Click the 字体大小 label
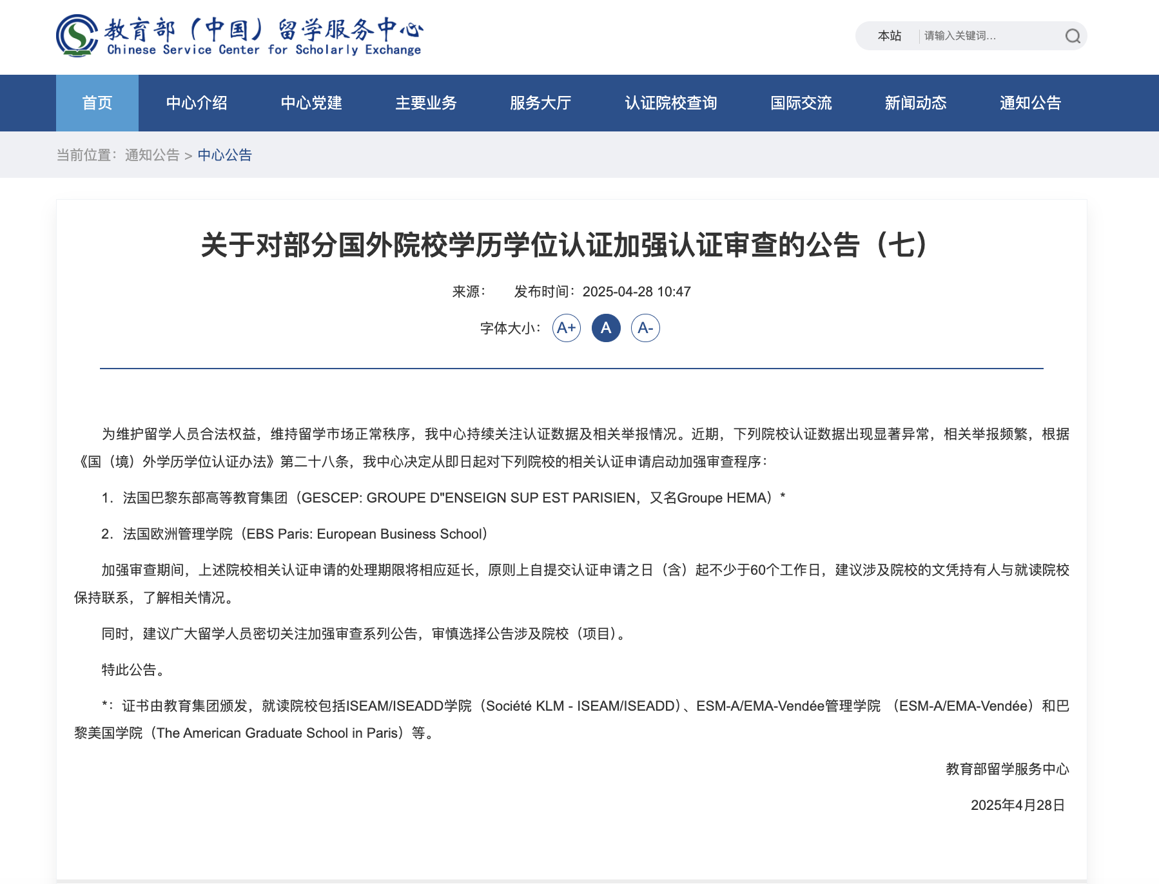The width and height of the screenshot is (1159, 884). (511, 328)
